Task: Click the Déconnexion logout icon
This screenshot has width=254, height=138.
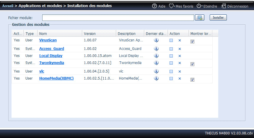Action: point(224,6)
